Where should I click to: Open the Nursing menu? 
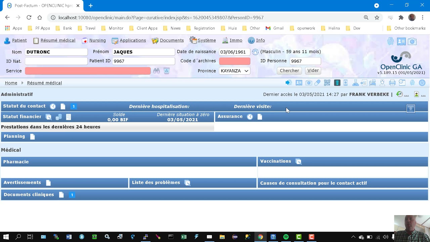[94, 40]
